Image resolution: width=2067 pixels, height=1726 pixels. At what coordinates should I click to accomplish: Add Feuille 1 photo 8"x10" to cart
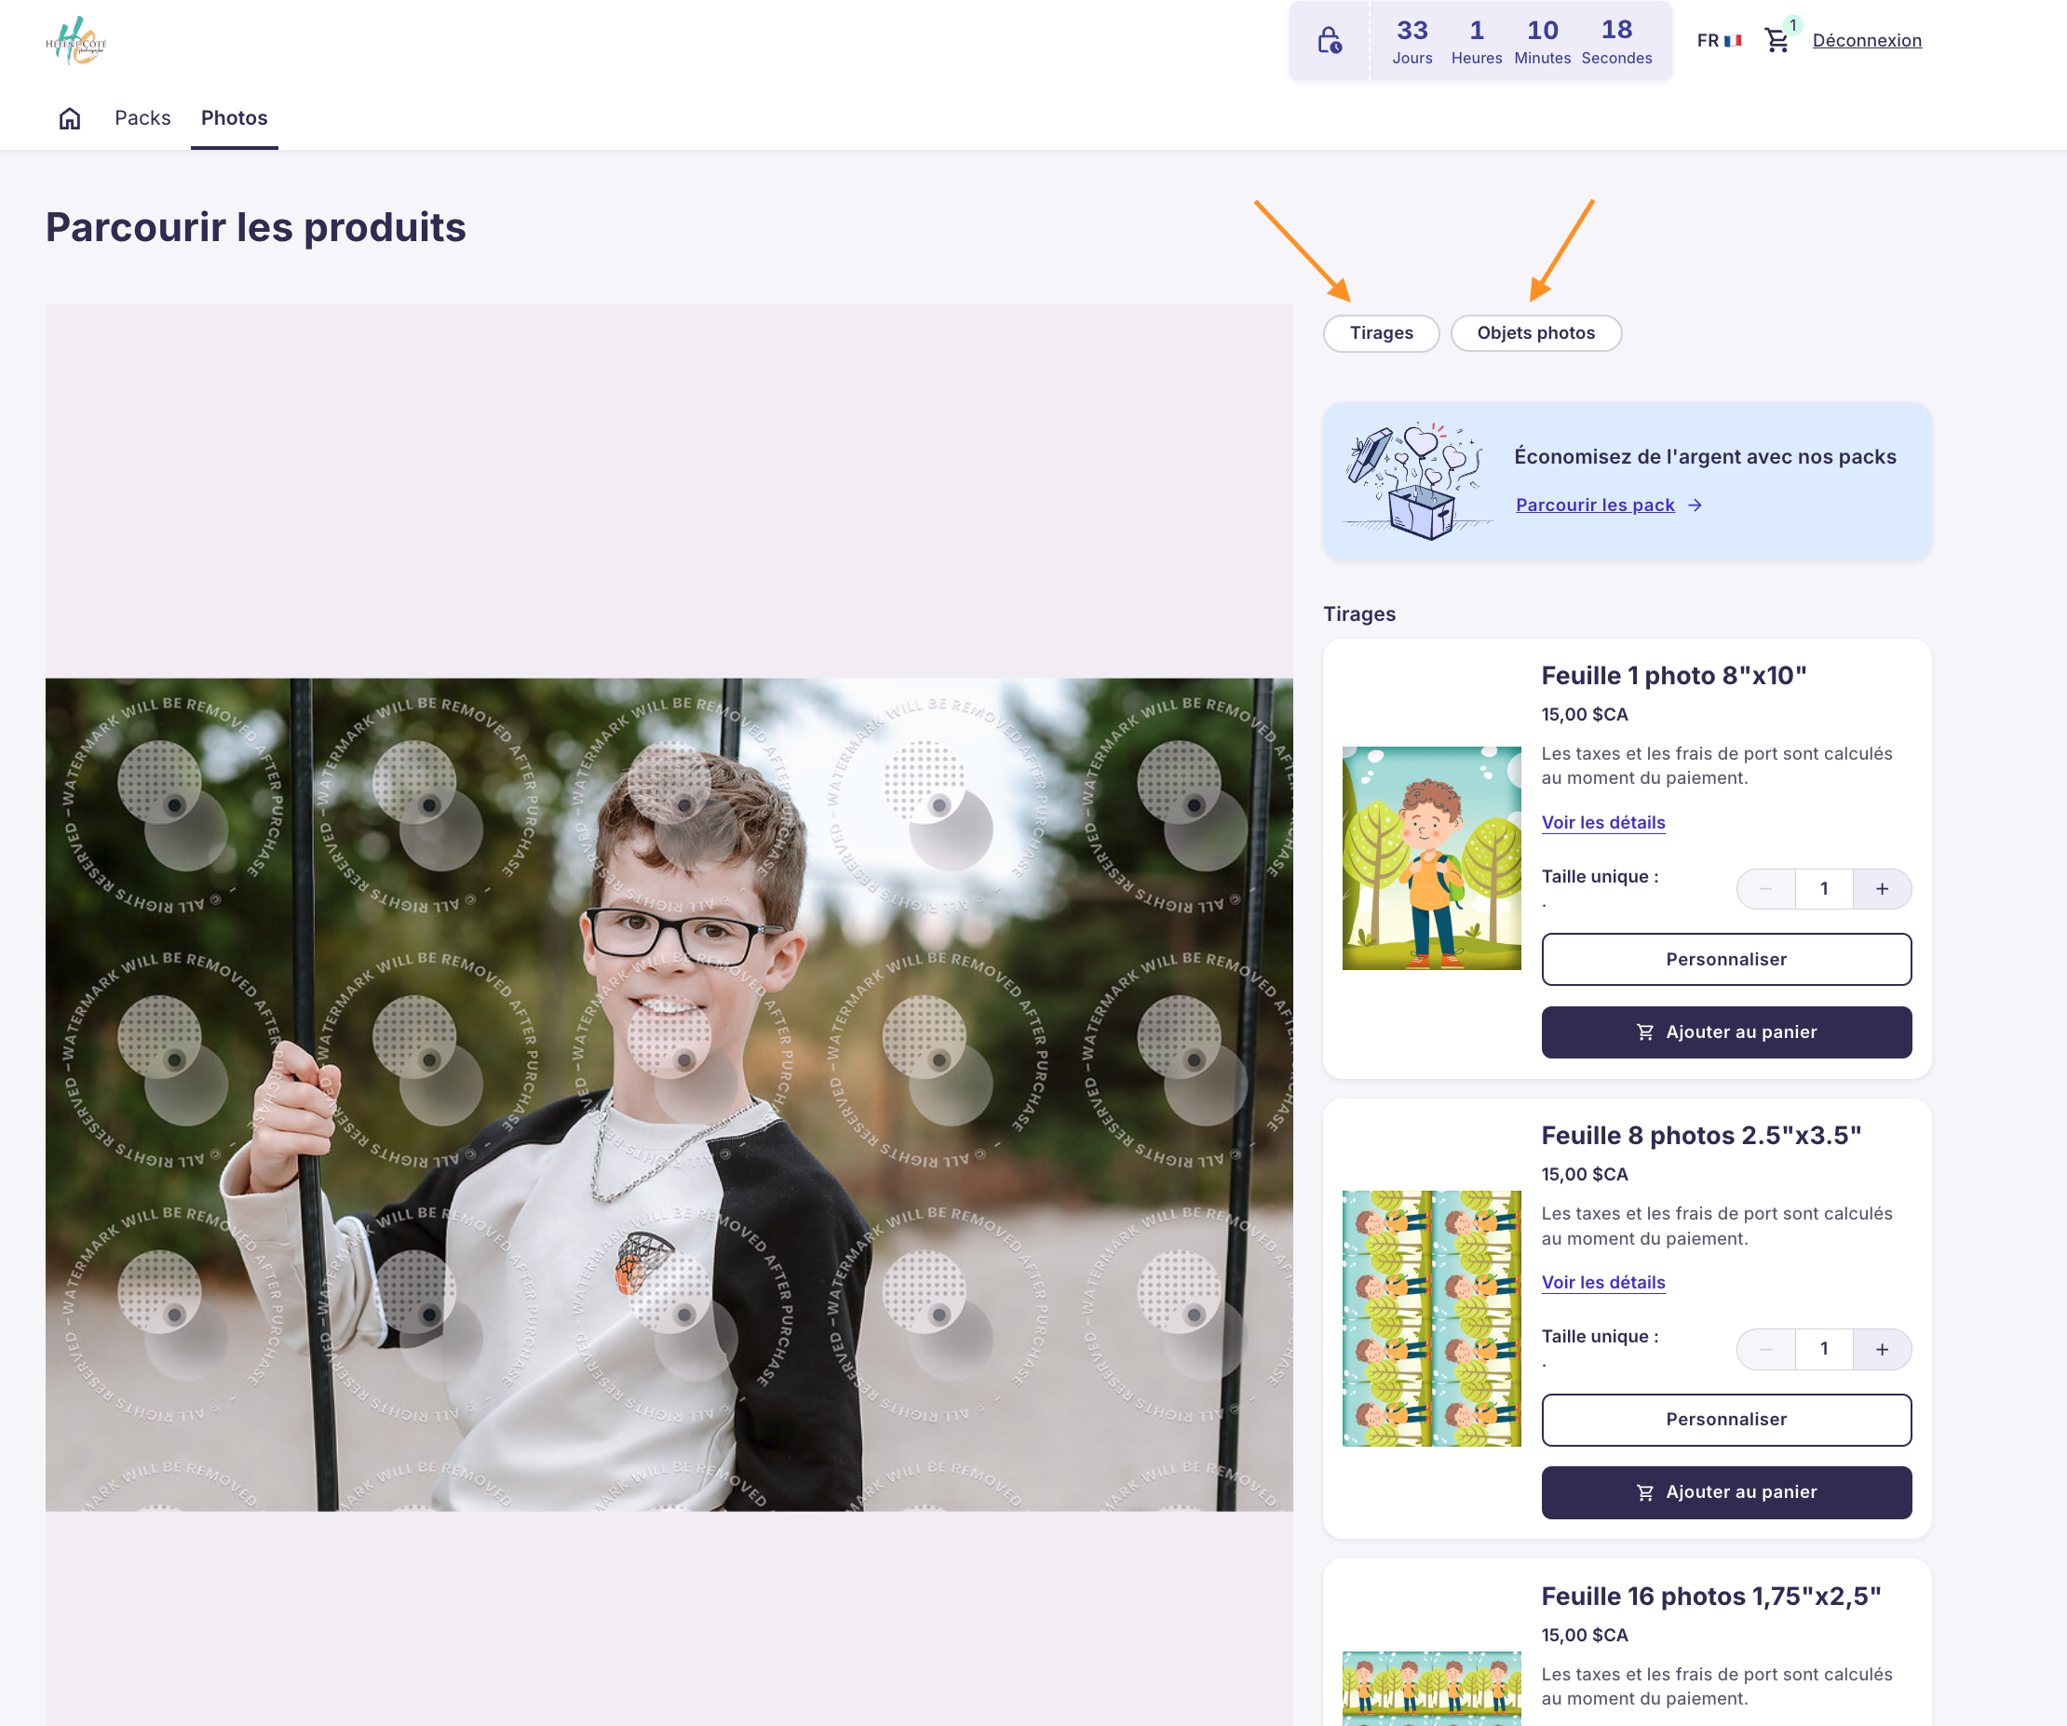[1725, 1032]
